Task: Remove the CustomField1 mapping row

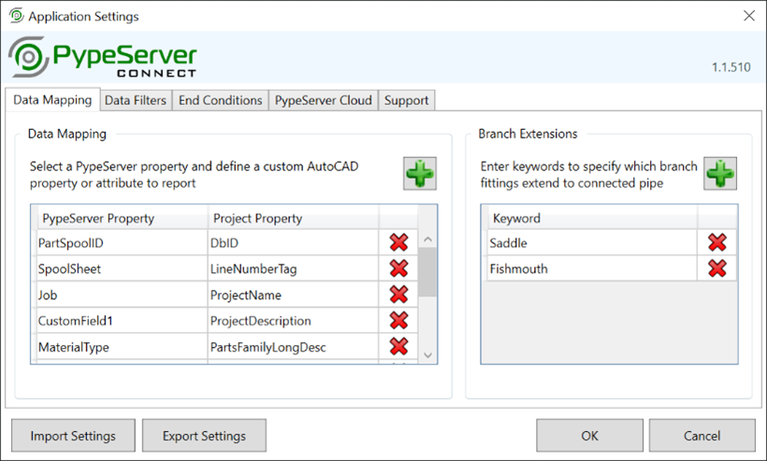Action: tap(398, 321)
